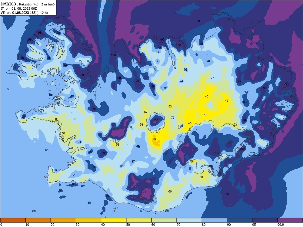Select the map value '57'
This screenshot has height=227, width=303.
tap(146, 112)
